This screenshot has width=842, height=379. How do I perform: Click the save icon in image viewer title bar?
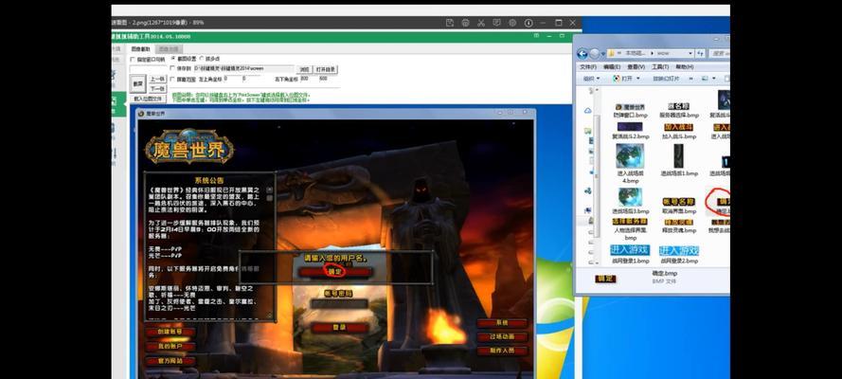click(x=450, y=23)
